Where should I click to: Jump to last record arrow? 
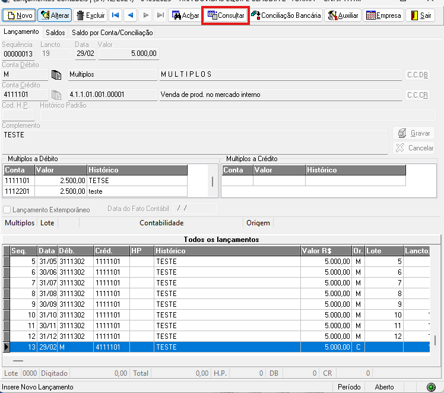click(160, 15)
